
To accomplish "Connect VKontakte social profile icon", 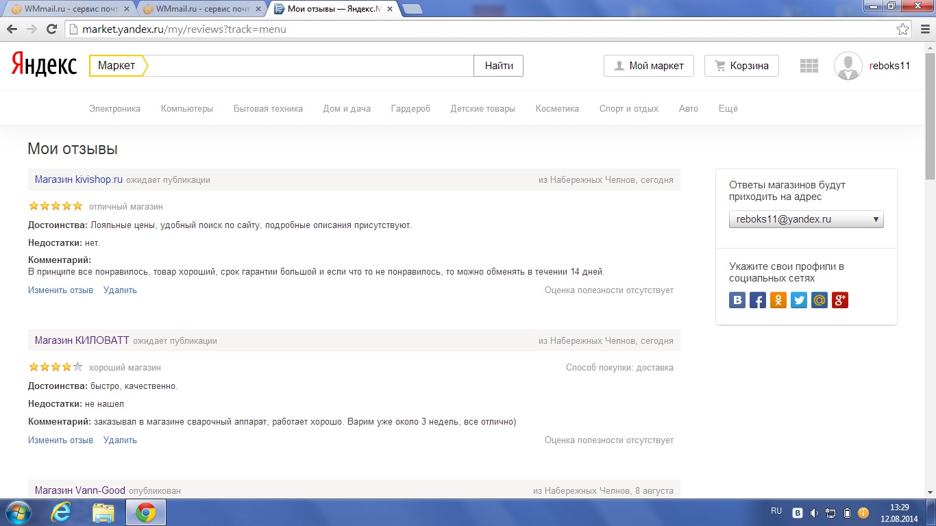I will 737,300.
